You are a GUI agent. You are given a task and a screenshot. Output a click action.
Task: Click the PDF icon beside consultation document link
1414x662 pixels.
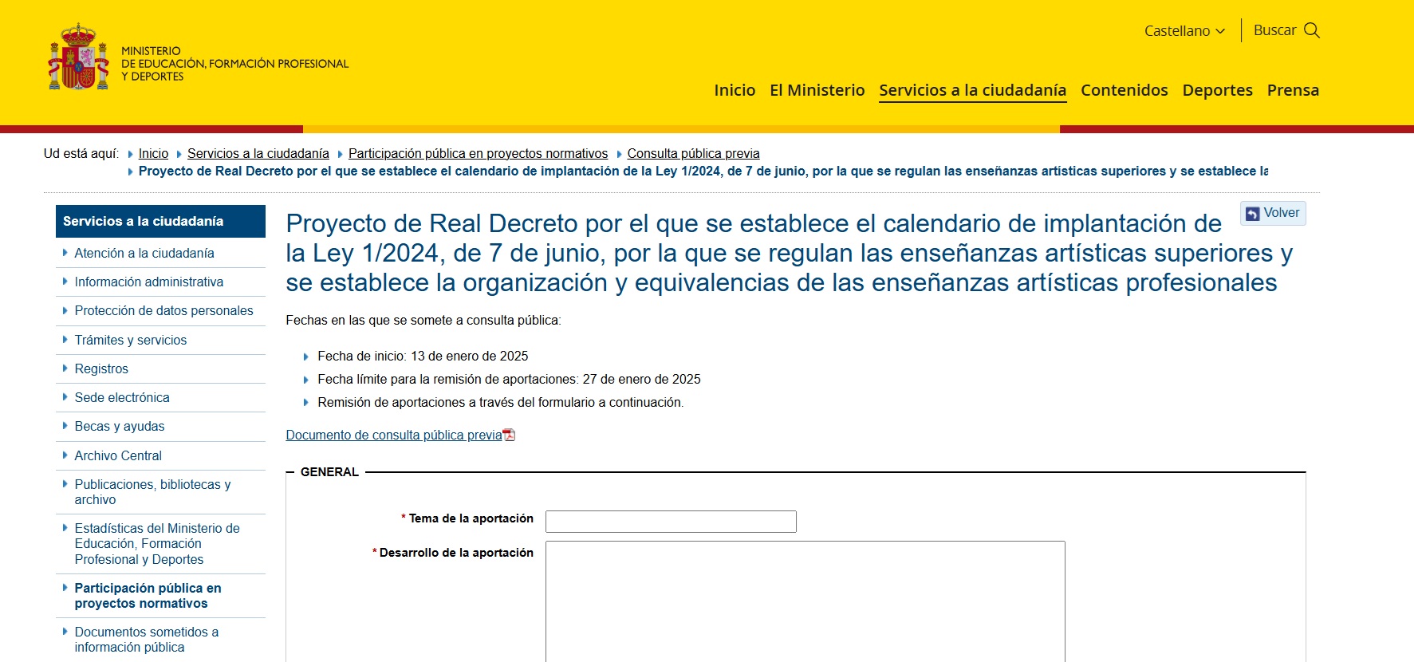(510, 435)
